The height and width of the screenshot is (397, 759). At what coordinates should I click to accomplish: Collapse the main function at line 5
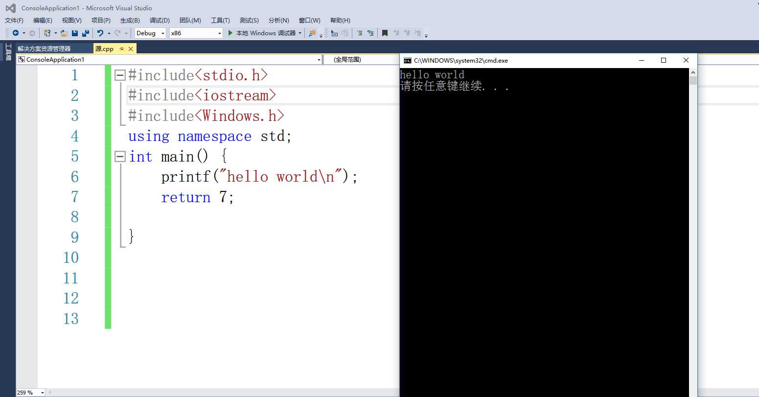click(x=120, y=156)
